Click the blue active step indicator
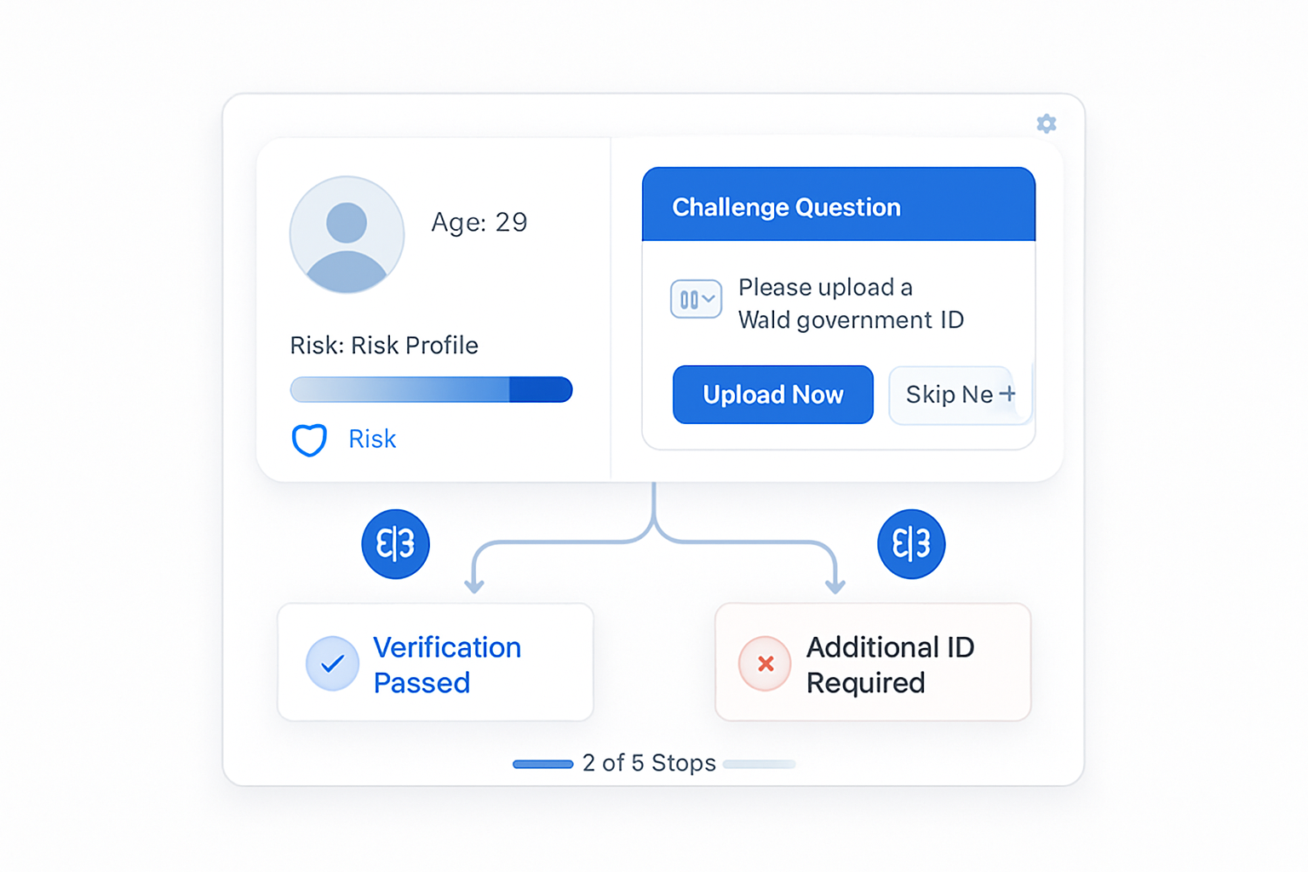 pyautogui.click(x=542, y=764)
